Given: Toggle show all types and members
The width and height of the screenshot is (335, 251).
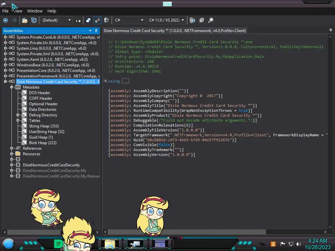Looking at the screenshot, I should (107, 20).
